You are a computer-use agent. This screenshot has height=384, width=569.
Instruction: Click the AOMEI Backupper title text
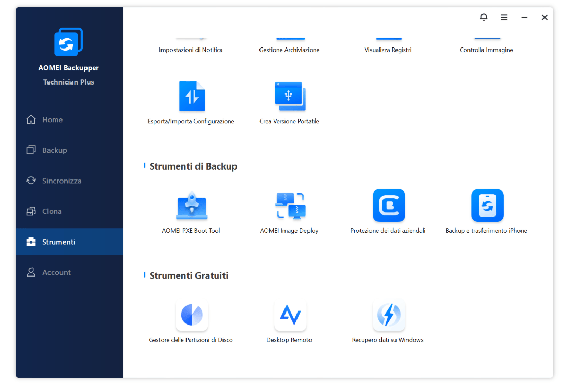pos(69,68)
